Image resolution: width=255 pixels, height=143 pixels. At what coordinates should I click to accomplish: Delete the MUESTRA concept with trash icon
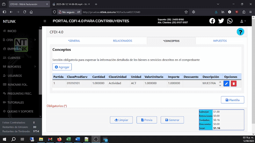234,84
